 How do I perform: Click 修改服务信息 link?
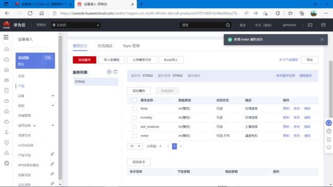pos(285,76)
